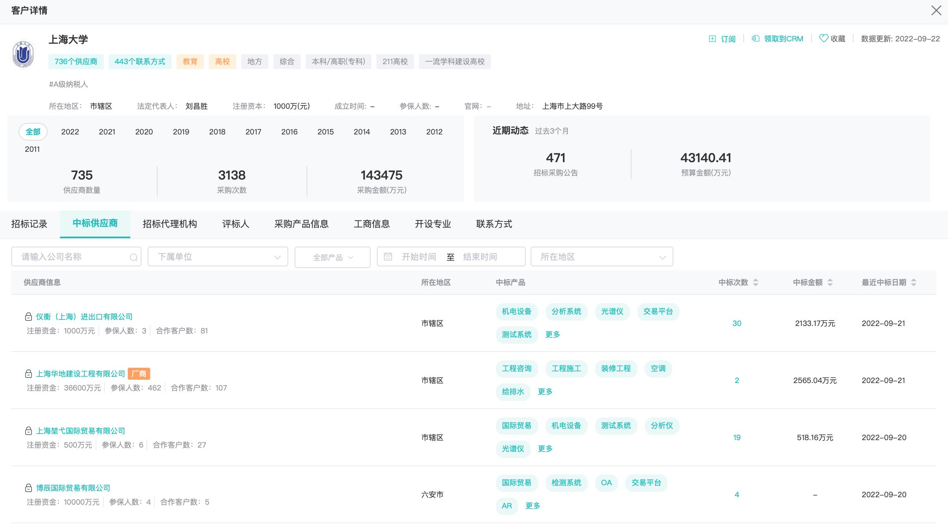Open supplier link 上海堃弋国际贸易有限公司
The height and width of the screenshot is (527, 948).
pos(80,431)
